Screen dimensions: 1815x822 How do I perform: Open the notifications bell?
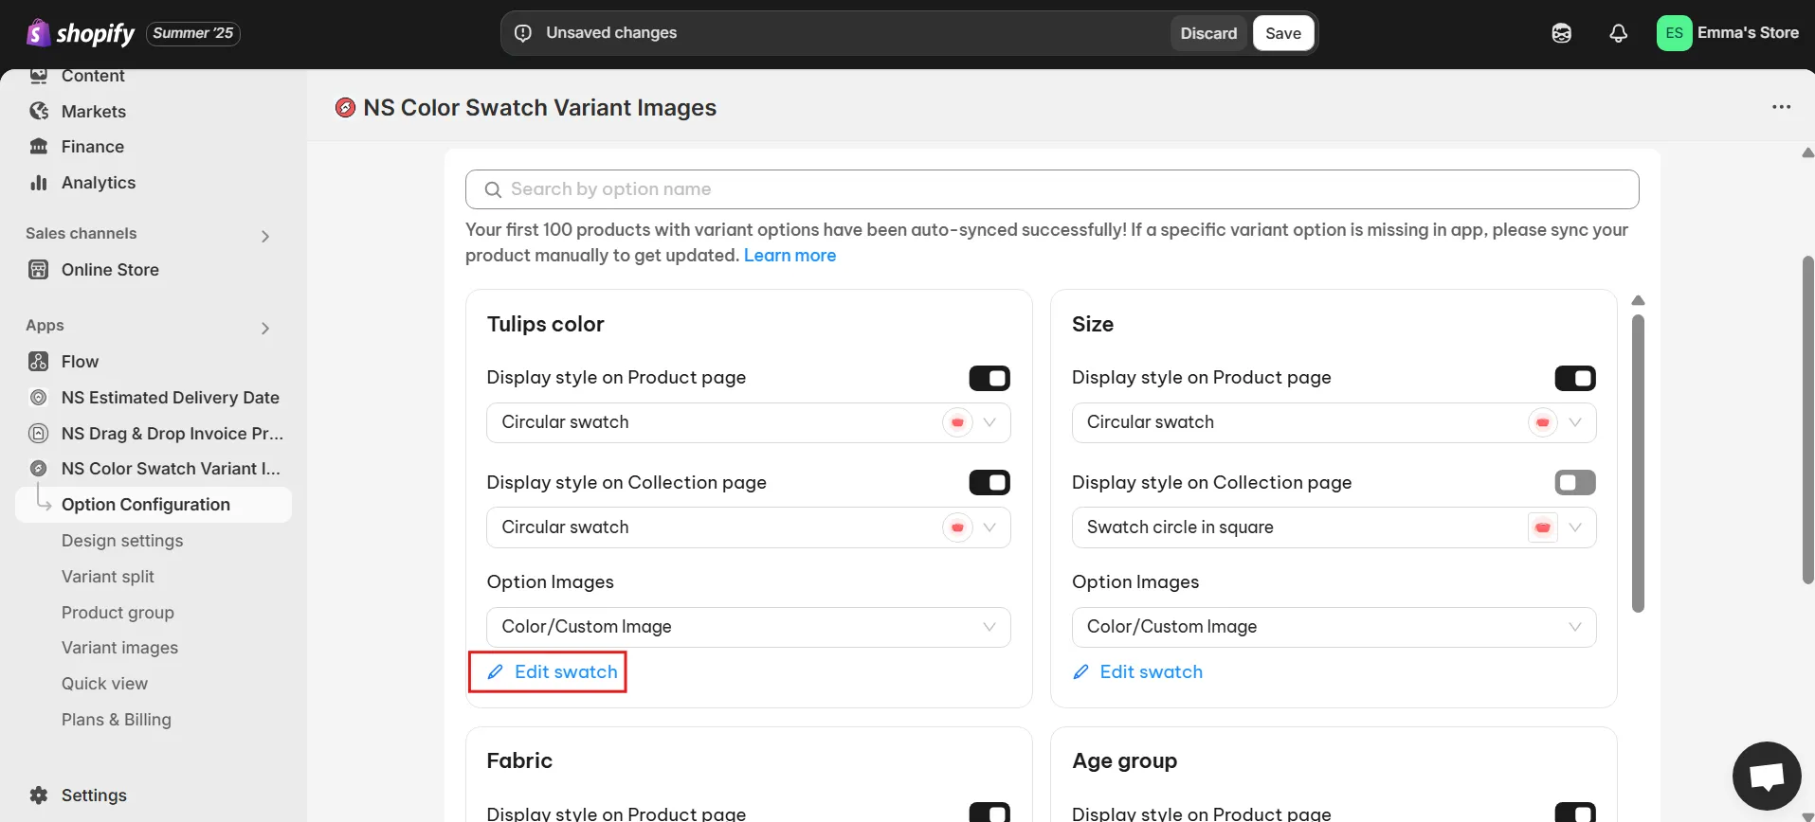coord(1619,33)
